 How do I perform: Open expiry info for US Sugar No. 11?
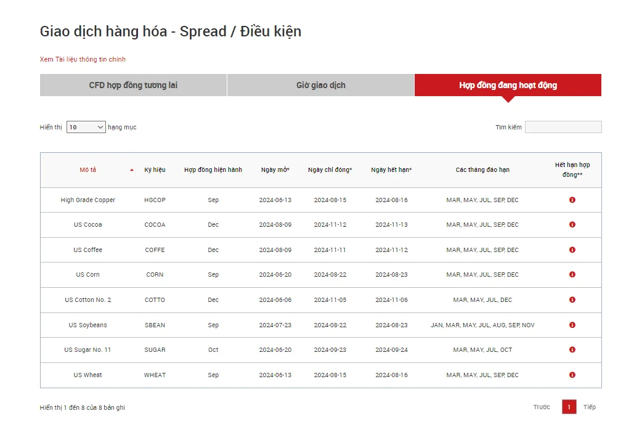[572, 350]
